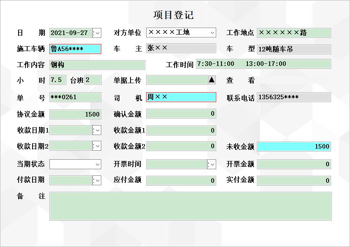Click the 收款金额1 input field
The width and height of the screenshot is (350, 247).
tap(181, 130)
